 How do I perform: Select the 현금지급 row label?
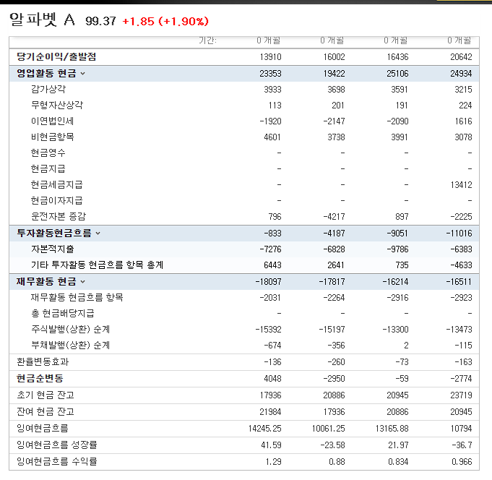click(x=48, y=169)
